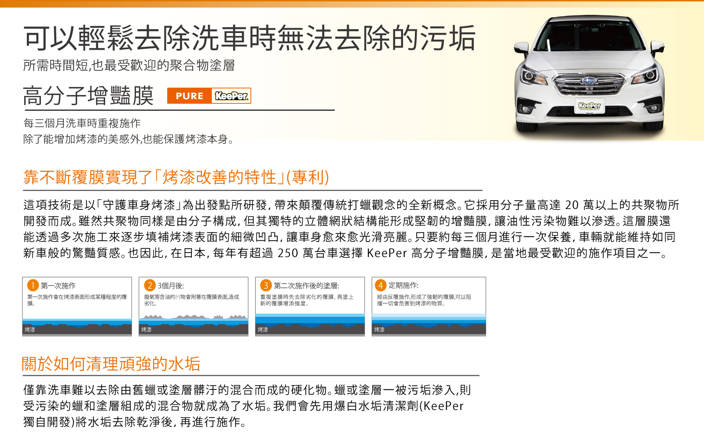Viewport: 704px width, 440px height.
Task: Click the step 4 orange circle icon
Action: point(381,285)
